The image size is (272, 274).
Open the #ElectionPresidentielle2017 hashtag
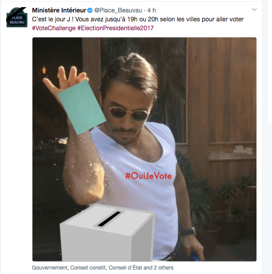pos(116,28)
